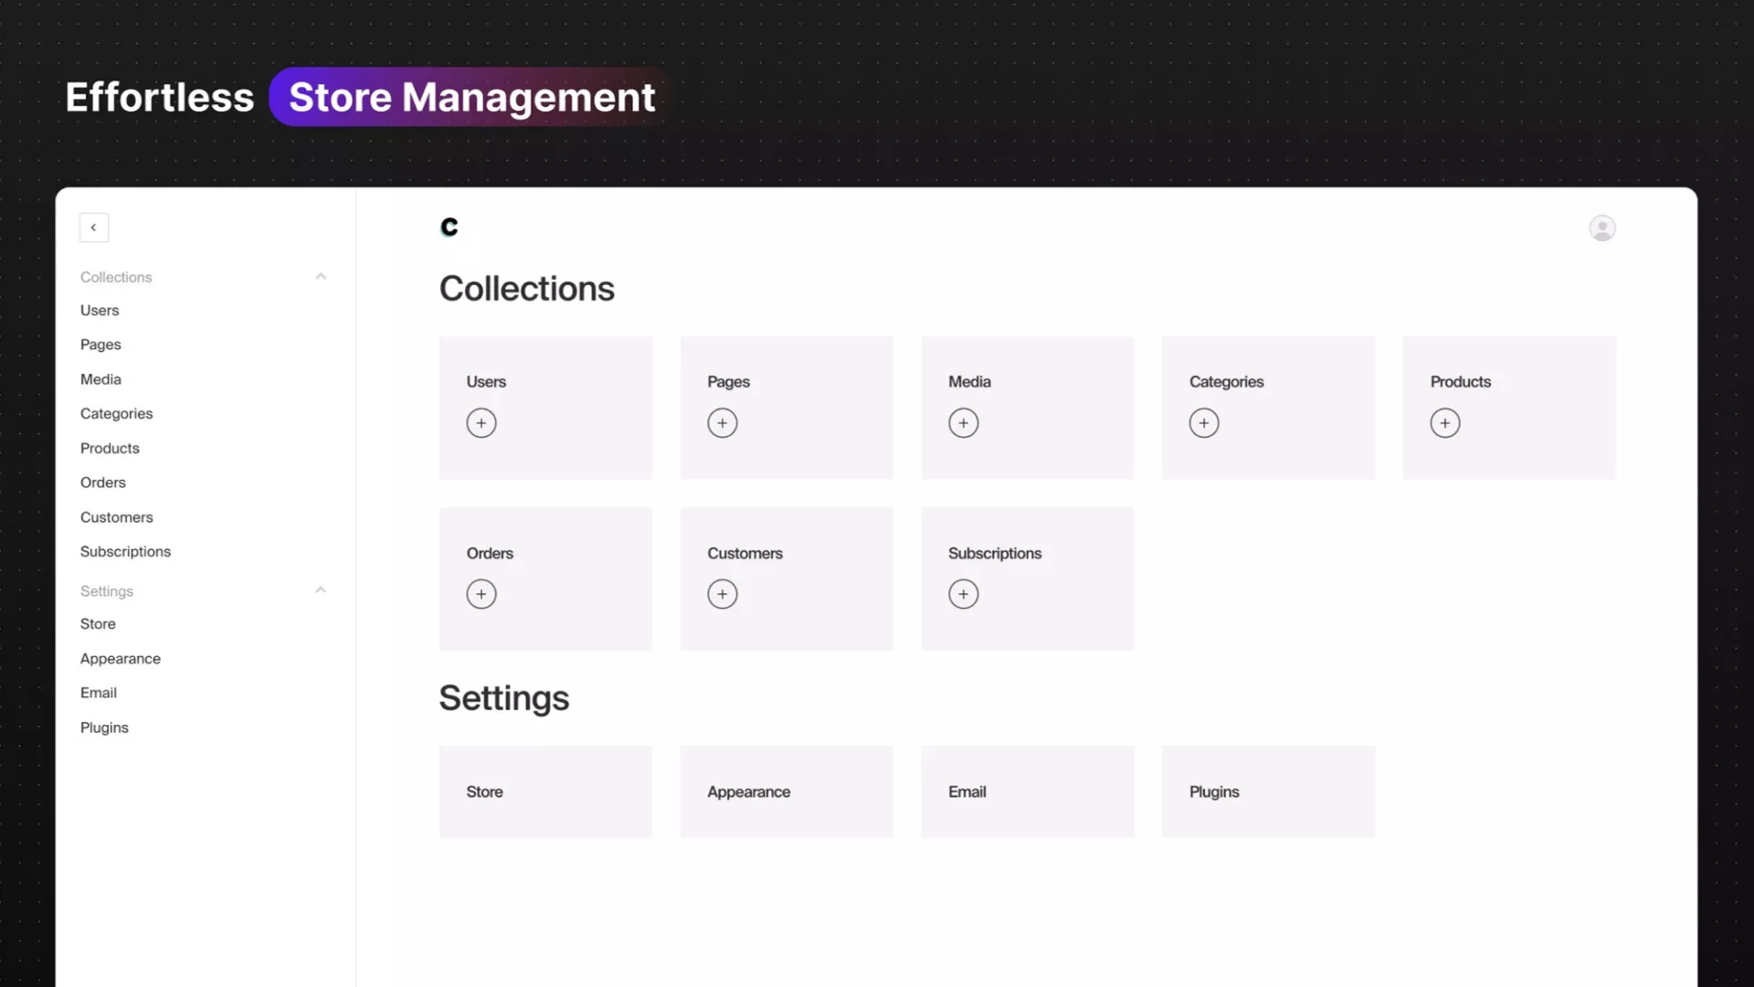Click Orders link in the sidebar
Screen dimensions: 1754x987
[x=102, y=483]
